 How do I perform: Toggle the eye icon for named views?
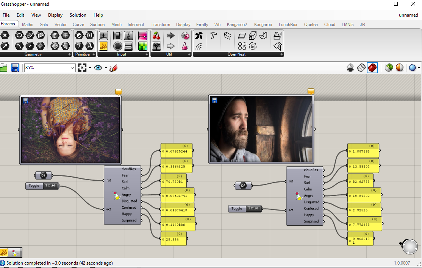tap(98, 68)
